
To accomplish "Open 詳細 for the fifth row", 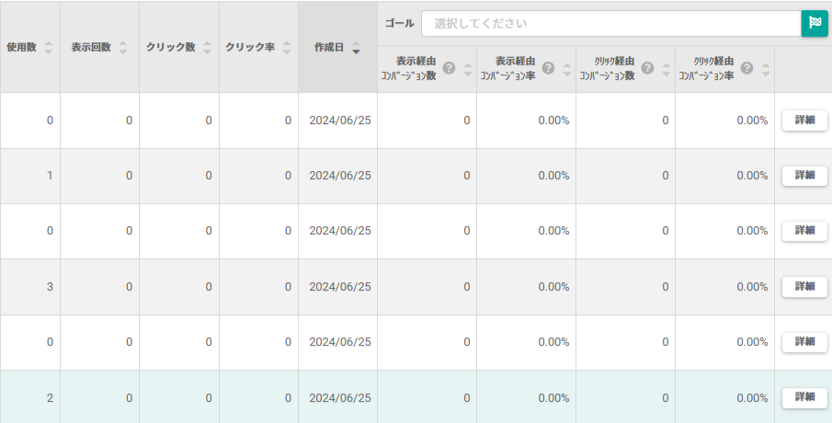I will click(x=805, y=342).
